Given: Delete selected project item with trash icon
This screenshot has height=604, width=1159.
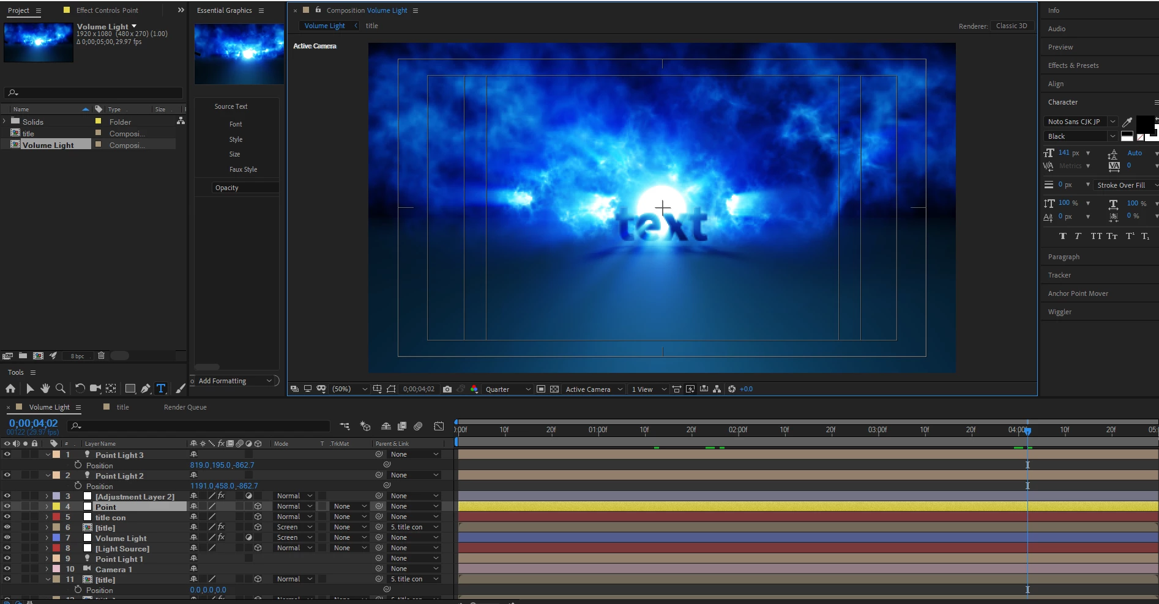Looking at the screenshot, I should (102, 356).
